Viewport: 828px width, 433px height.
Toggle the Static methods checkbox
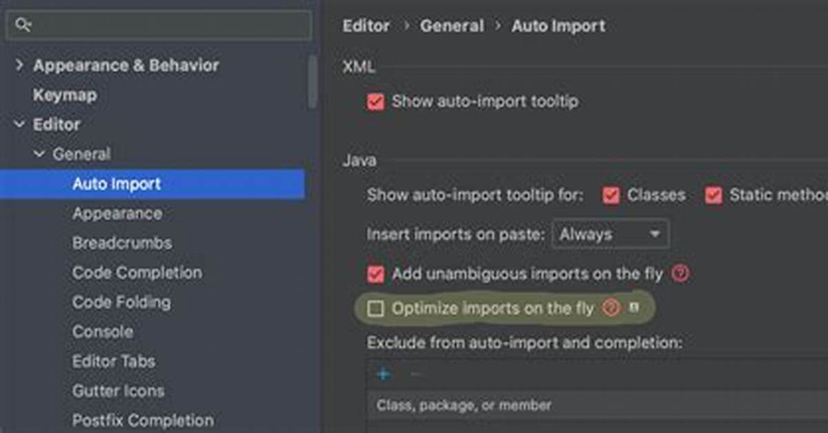pos(713,196)
